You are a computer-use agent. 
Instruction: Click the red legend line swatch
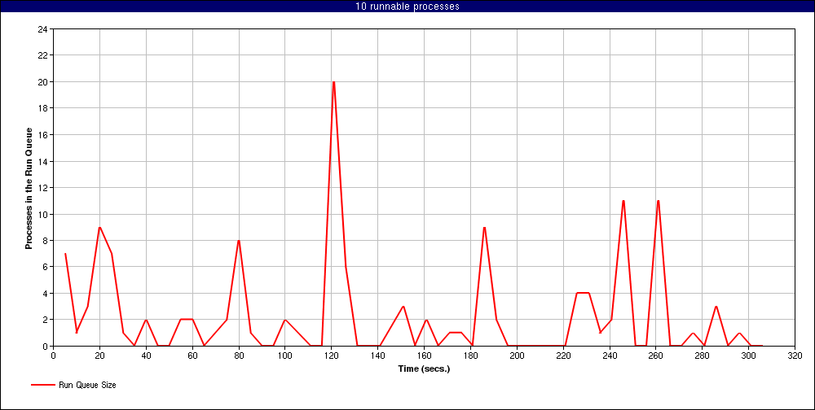pyautogui.click(x=43, y=385)
